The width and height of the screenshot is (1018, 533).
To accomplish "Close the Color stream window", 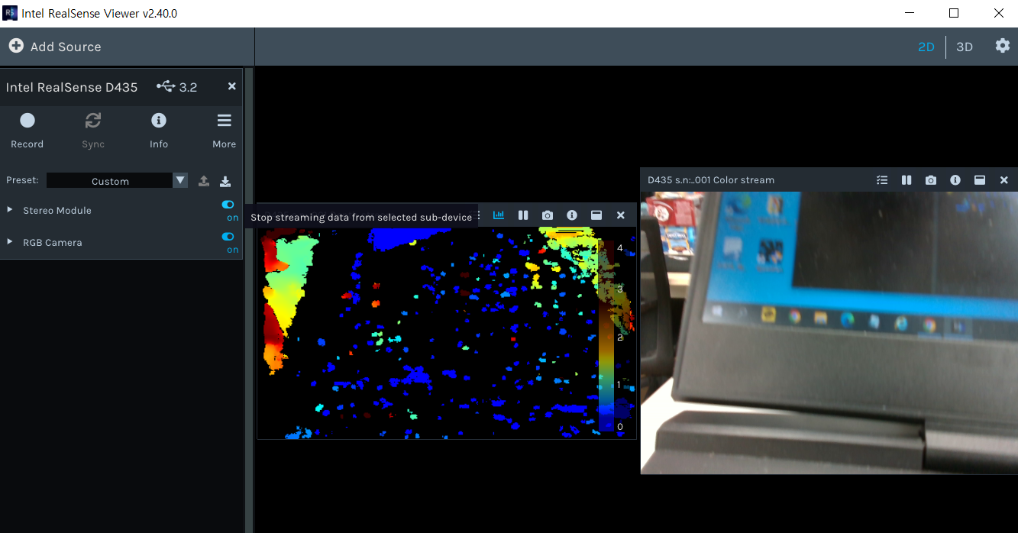I will [x=1004, y=180].
